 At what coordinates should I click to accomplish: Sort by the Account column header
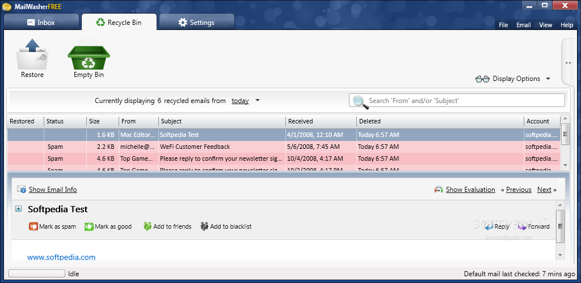tap(542, 121)
